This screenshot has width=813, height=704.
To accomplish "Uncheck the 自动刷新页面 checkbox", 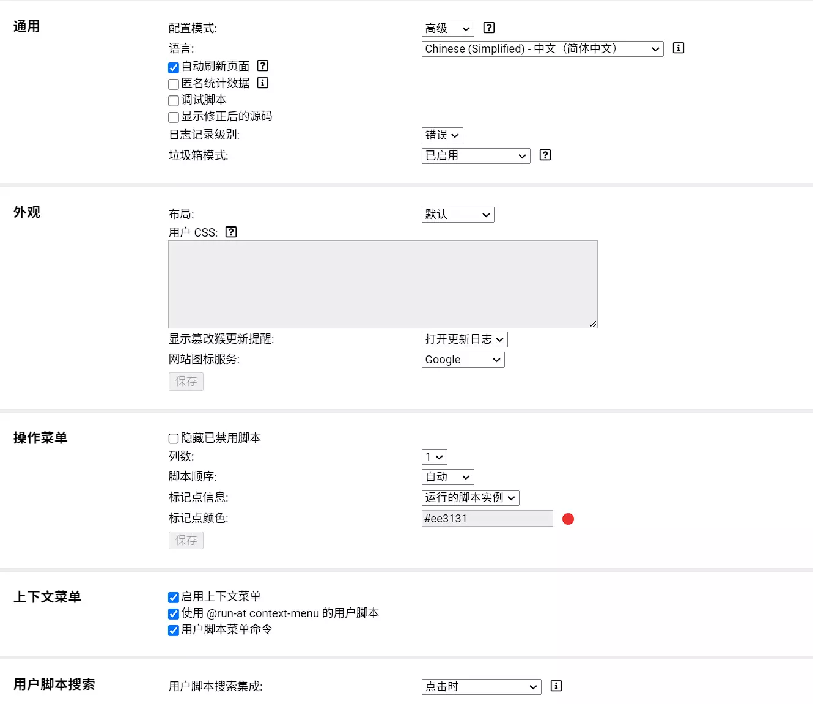I will coord(174,67).
